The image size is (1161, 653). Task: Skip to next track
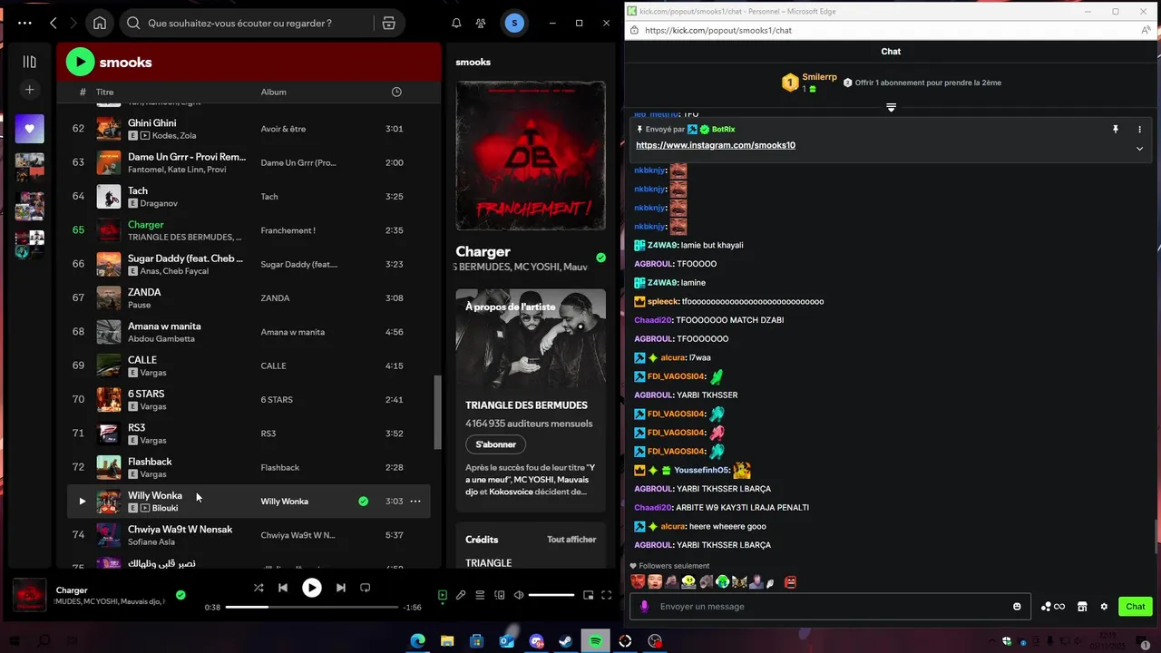pos(341,588)
